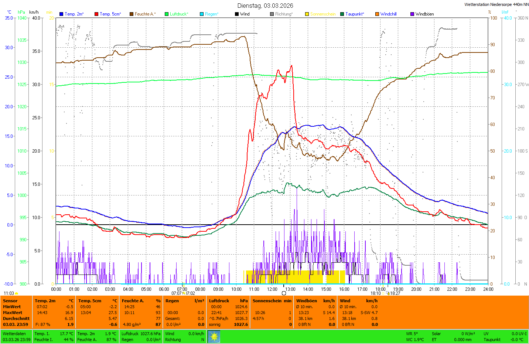Click the red Temp. 5cm legend square
Viewport: 529px width, 344px height.
tap(96, 14)
